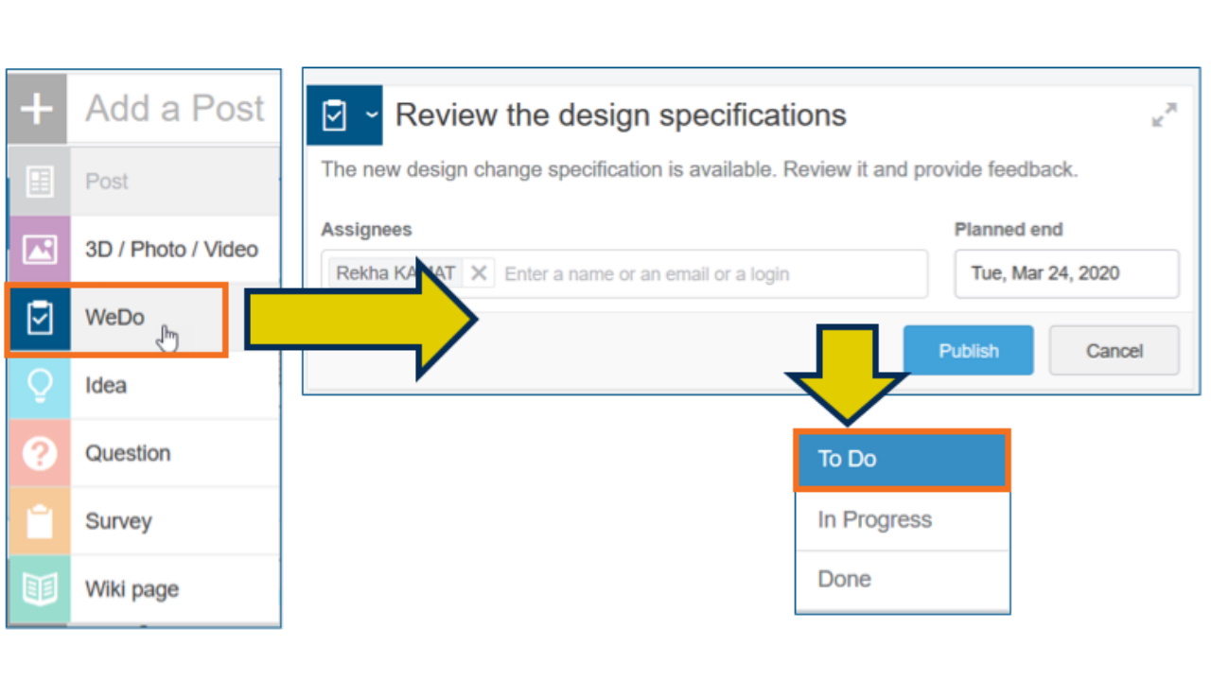Click the + Add a Post icon
The image size is (1211, 681).
click(x=36, y=108)
